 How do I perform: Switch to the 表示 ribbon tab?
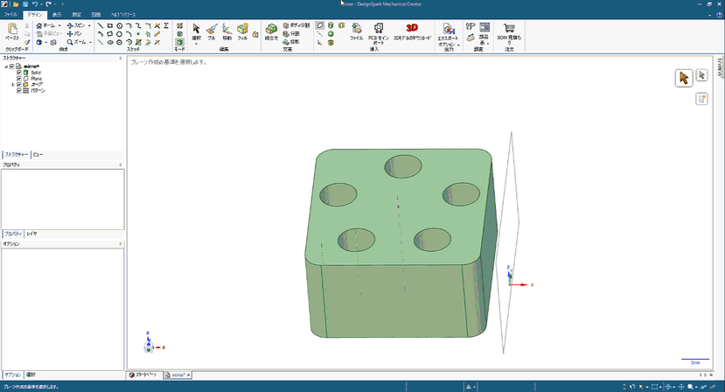pos(57,14)
